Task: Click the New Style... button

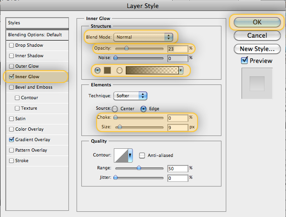Action: point(257,49)
